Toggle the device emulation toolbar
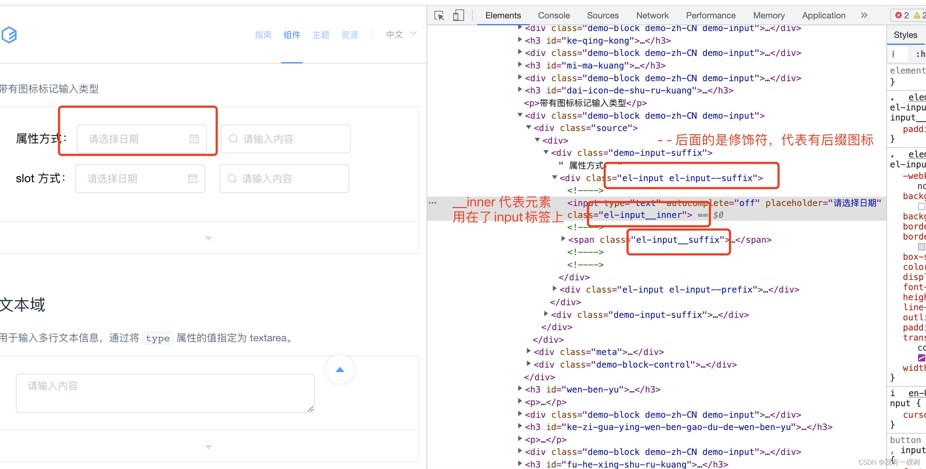The width and height of the screenshot is (926, 469). [458, 15]
